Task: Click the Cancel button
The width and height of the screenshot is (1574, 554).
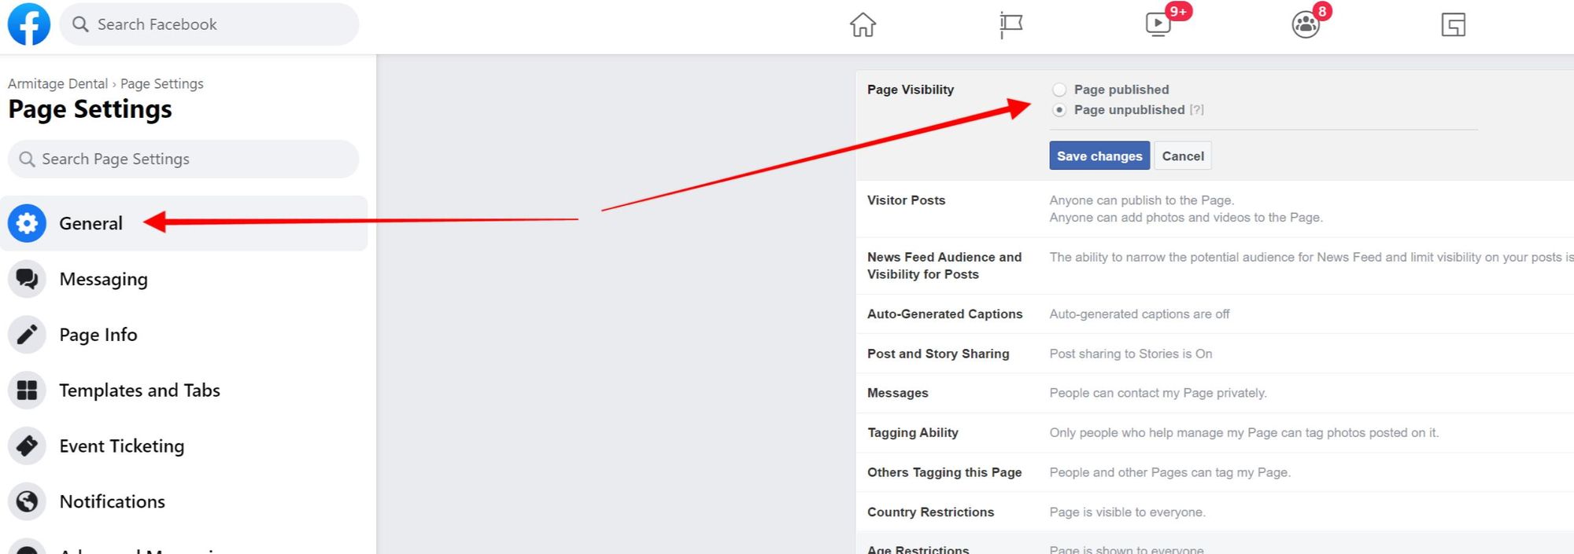Action: point(1182,156)
